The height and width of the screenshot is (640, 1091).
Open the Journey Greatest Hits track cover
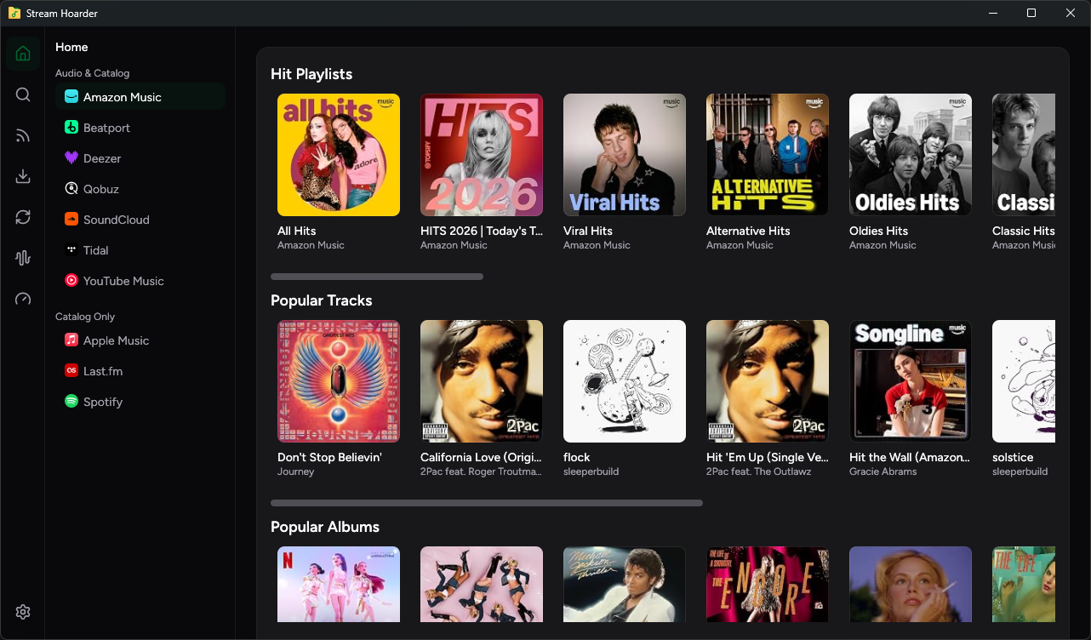tap(339, 381)
